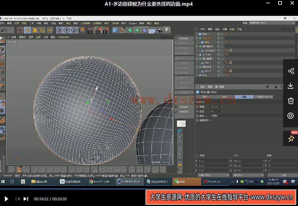Toggle the enable checkmark for 细分曲面.2
Viewport: 298px width, 206px height.
223,47
